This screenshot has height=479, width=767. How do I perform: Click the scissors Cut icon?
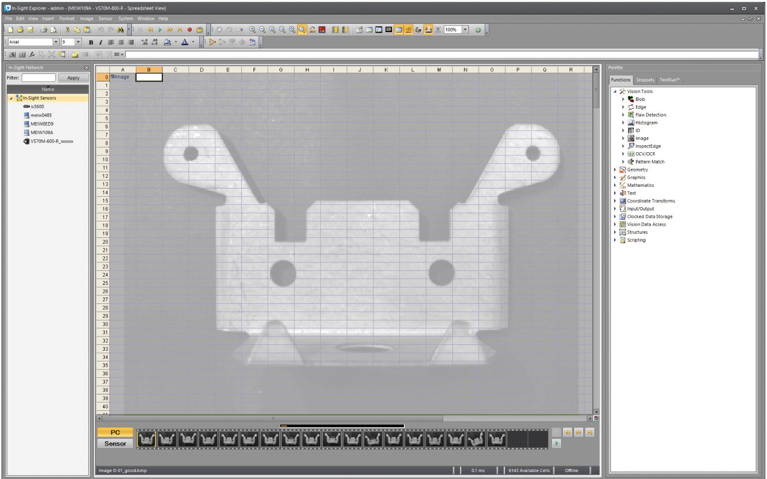click(x=67, y=30)
